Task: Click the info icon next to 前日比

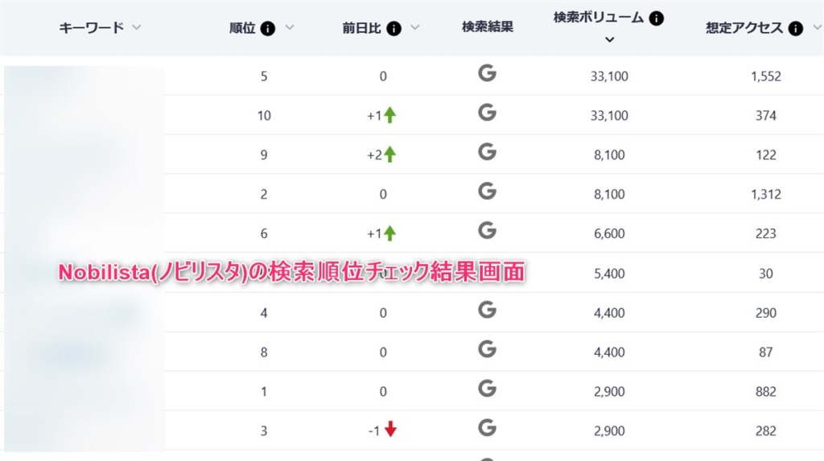Action: (x=393, y=29)
